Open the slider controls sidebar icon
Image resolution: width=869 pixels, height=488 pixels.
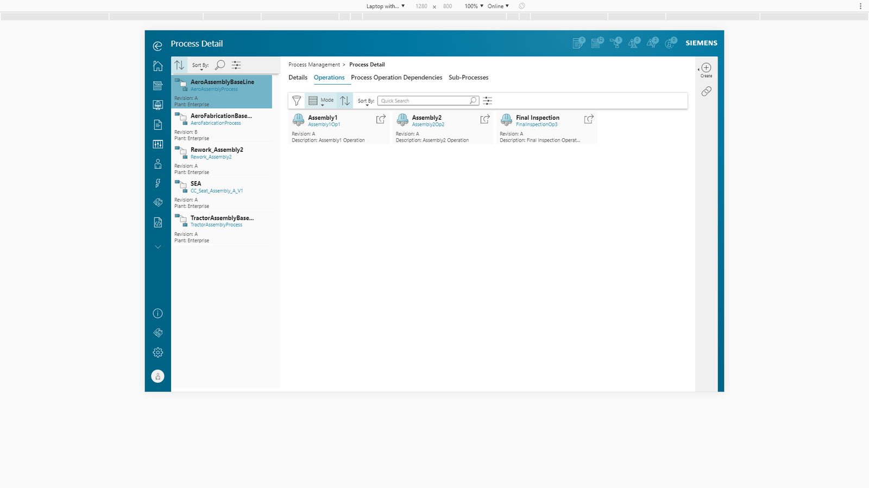point(158,144)
